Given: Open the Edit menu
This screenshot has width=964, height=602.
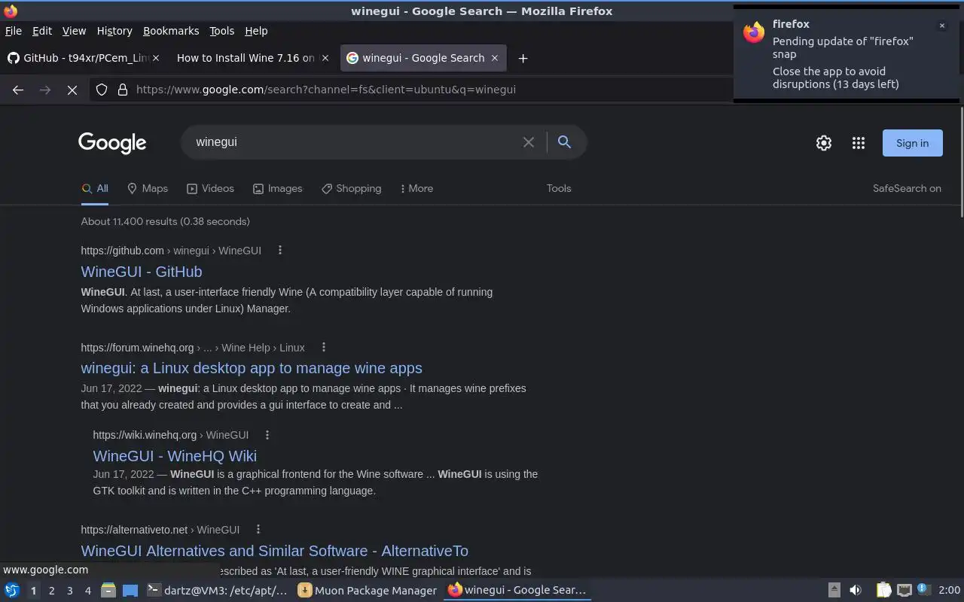Looking at the screenshot, I should [42, 31].
